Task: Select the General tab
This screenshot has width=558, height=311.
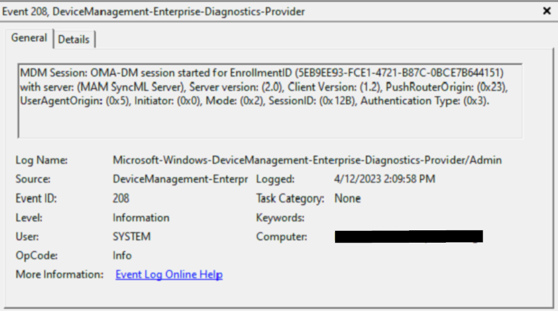Action: 29,38
